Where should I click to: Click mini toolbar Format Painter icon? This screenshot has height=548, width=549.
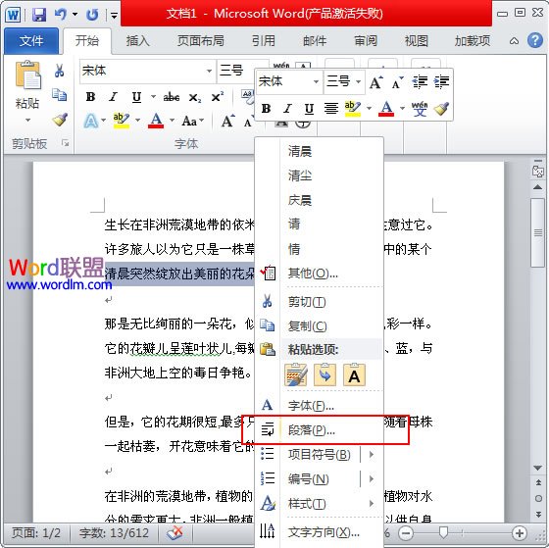pyautogui.click(x=441, y=109)
